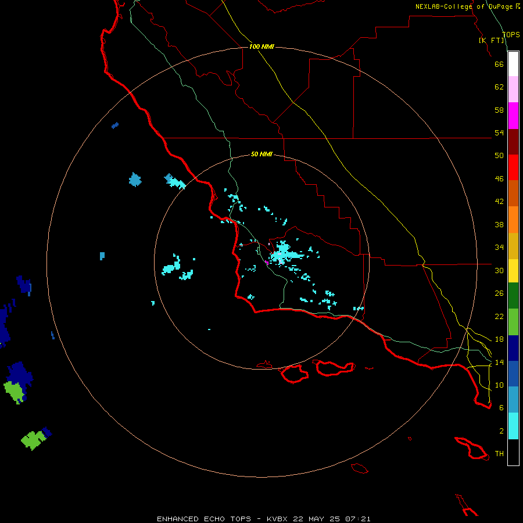Click the 'ENHANCED ECHO TOPS' product title

tap(203, 519)
